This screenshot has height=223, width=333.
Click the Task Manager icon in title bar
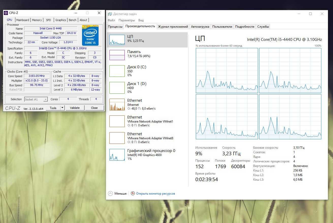pyautogui.click(x=110, y=14)
